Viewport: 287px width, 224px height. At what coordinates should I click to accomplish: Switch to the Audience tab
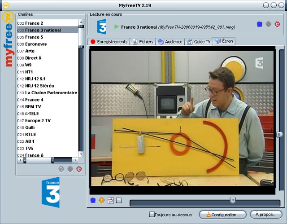(170, 42)
